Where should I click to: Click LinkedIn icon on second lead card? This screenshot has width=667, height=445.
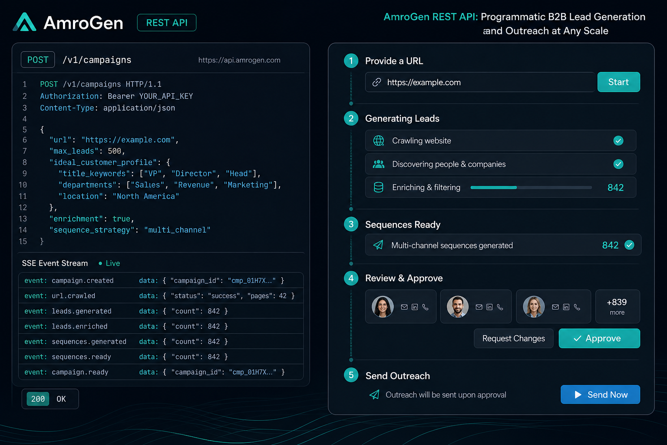(489, 307)
